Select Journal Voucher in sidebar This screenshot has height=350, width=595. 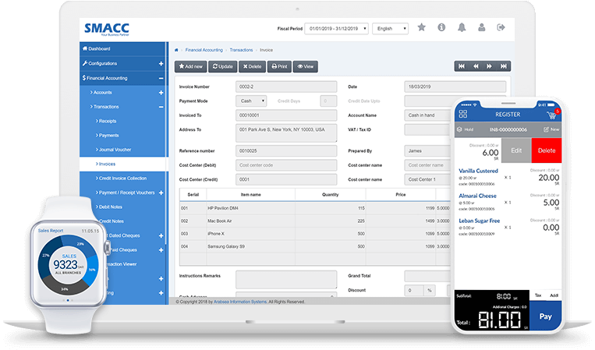(x=117, y=150)
